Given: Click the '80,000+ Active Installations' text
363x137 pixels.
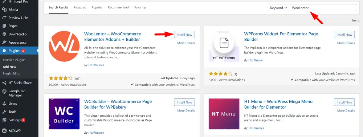Looking at the screenshot, I should [68, 85].
